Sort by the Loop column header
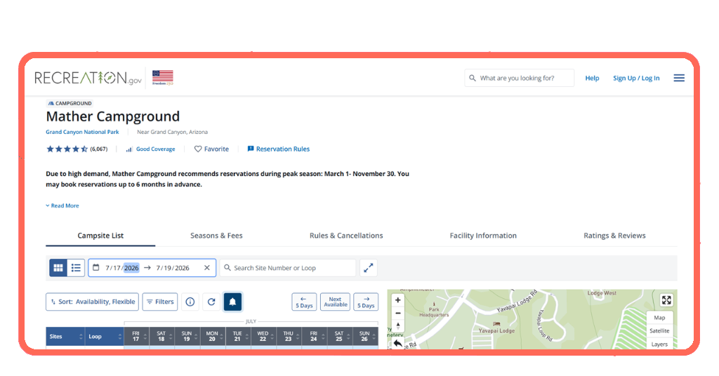Viewport: 719px width, 376px height. pyautogui.click(x=105, y=337)
